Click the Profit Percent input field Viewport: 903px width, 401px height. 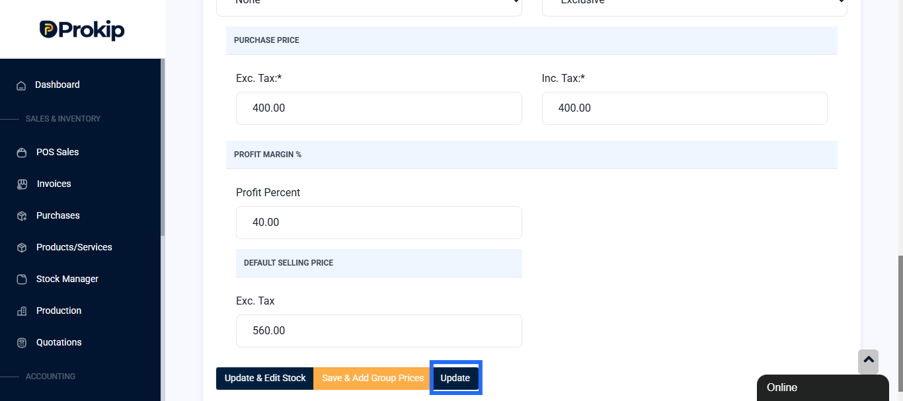coord(379,223)
